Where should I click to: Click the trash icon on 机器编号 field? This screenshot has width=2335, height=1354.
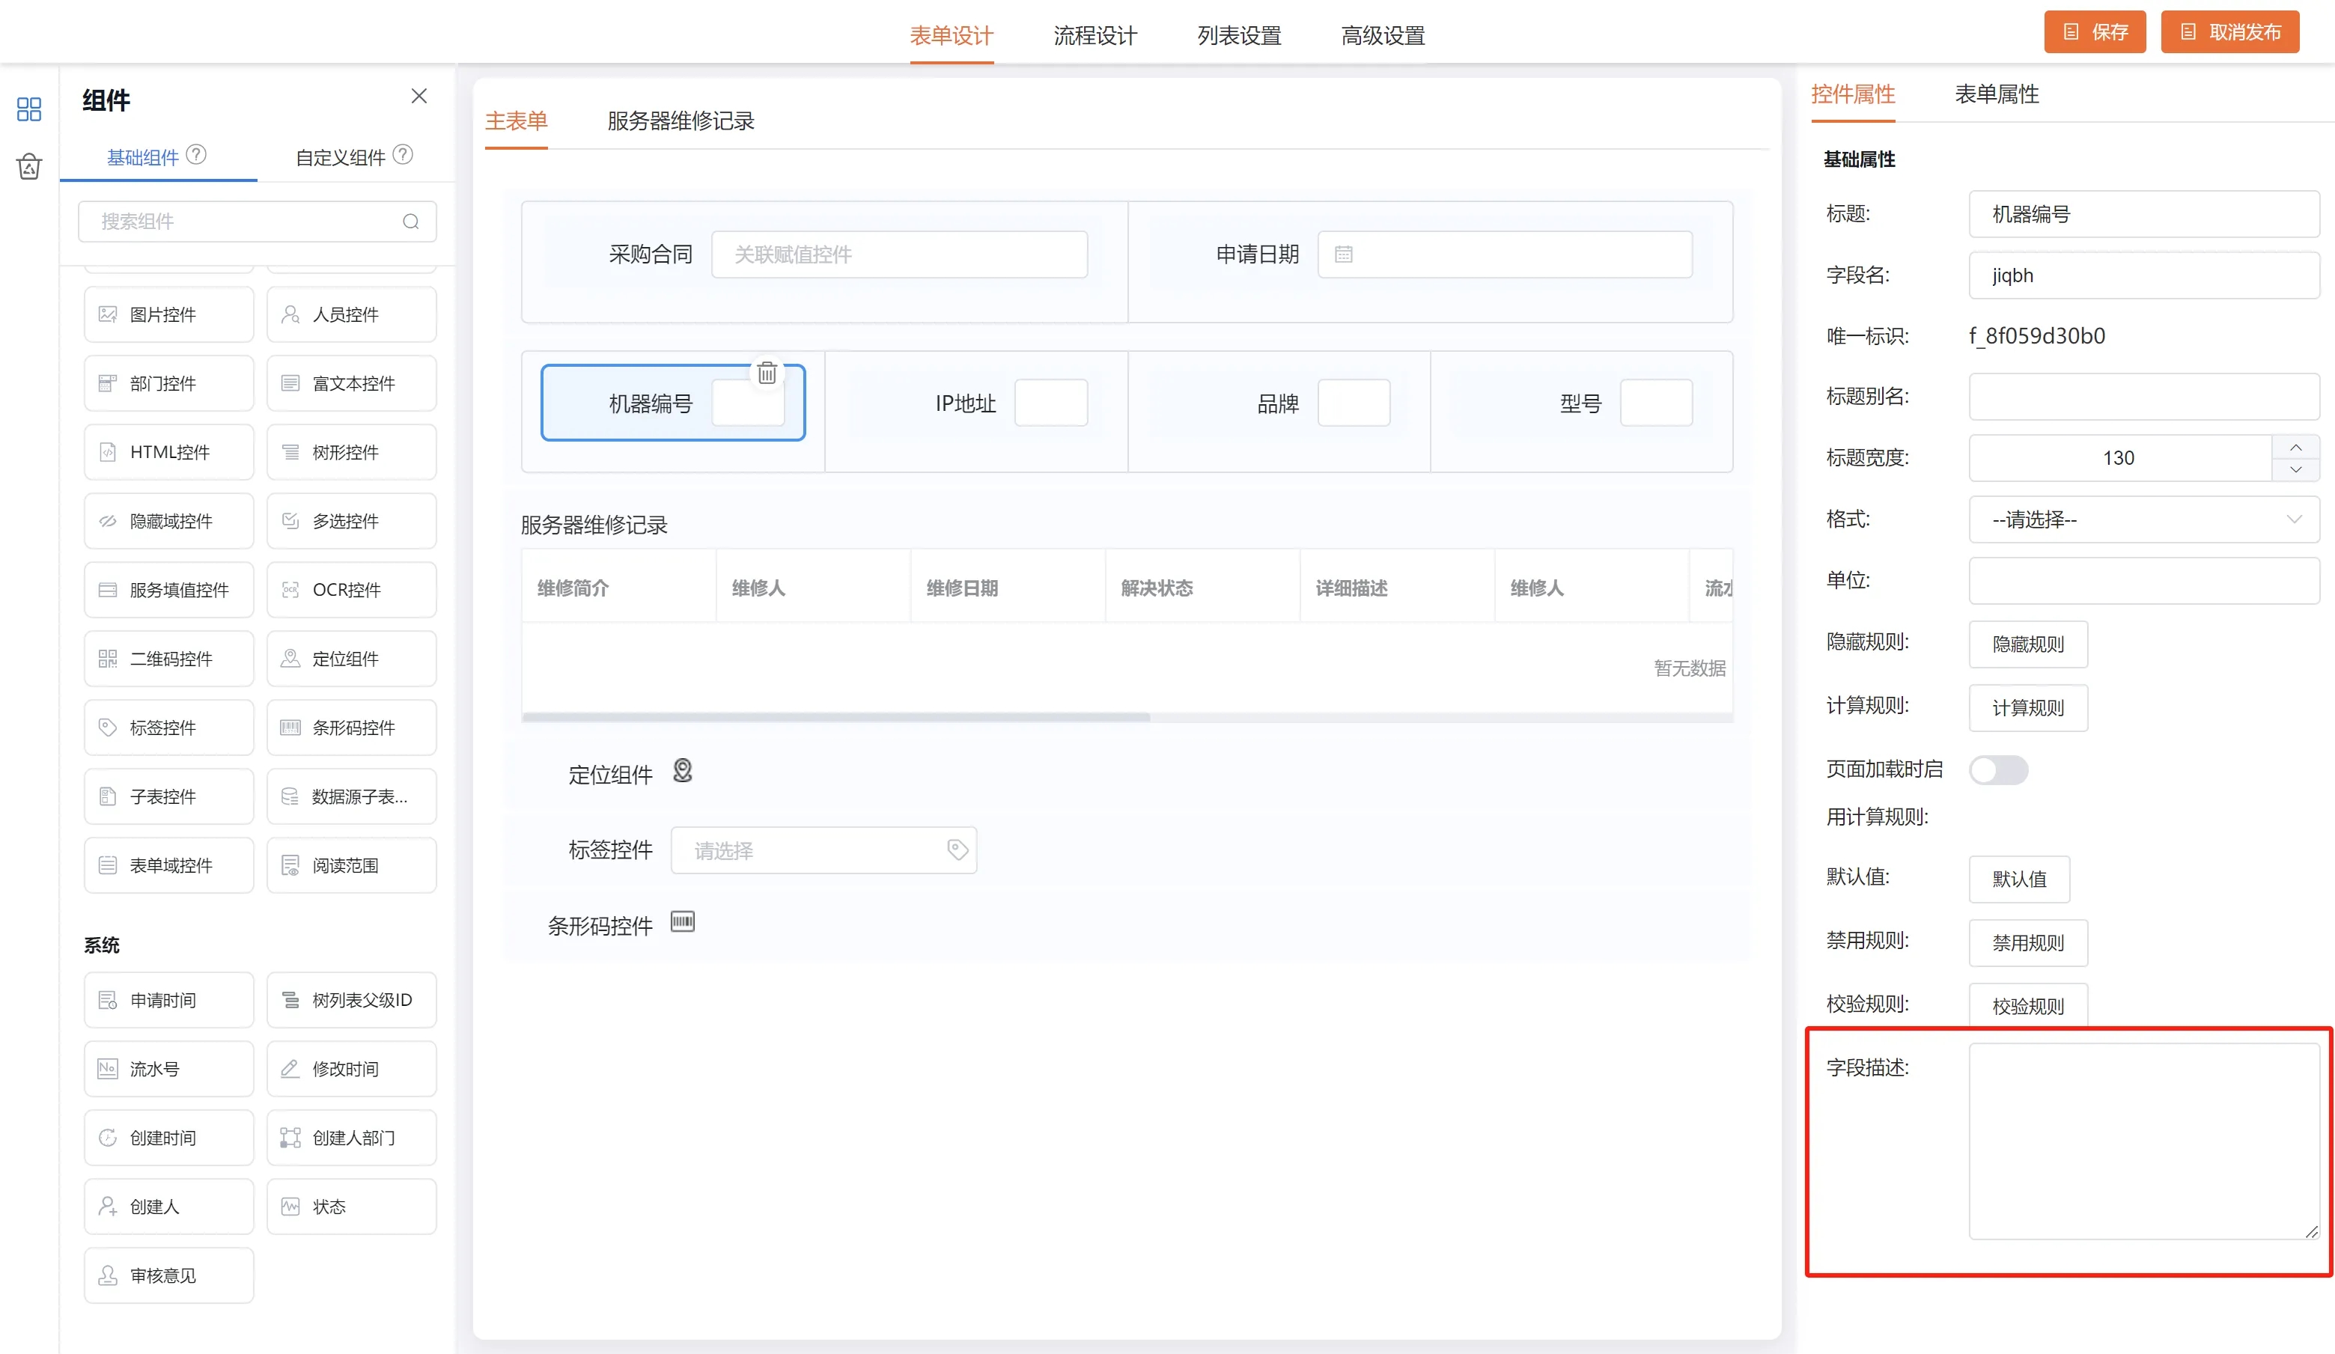tap(767, 373)
